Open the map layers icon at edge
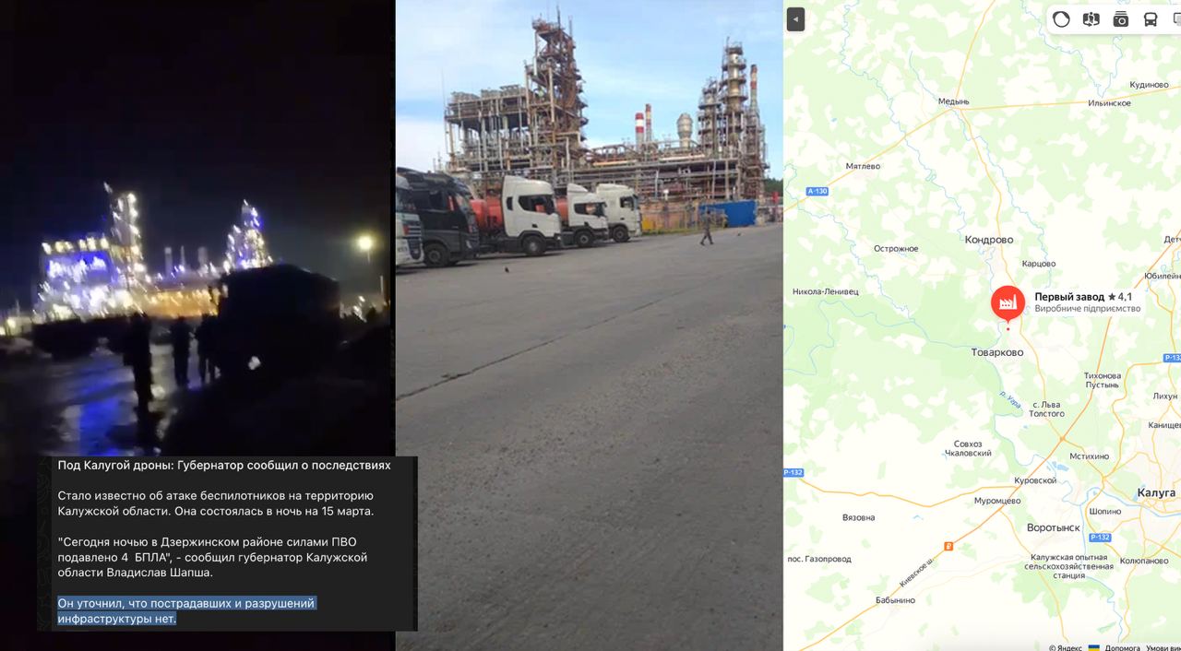The height and width of the screenshot is (651, 1181). coord(1176,19)
